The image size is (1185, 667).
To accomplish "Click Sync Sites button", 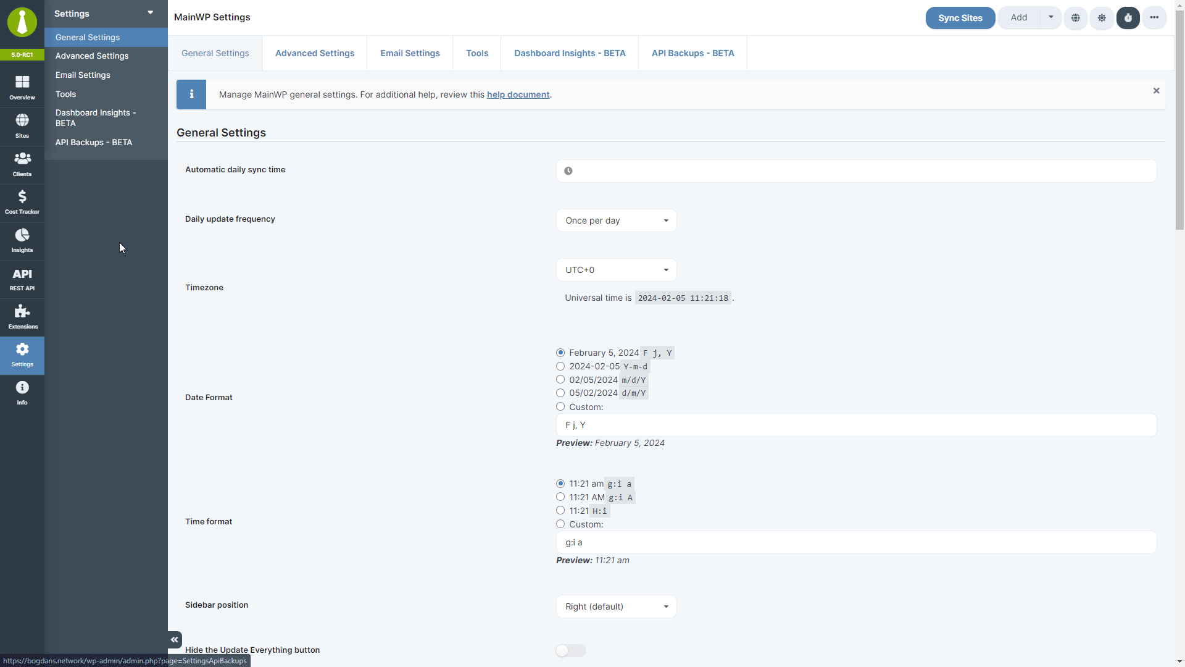I will click(x=960, y=18).
